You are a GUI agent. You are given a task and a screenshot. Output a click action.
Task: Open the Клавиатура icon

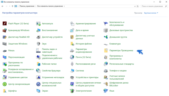tap(106, 44)
